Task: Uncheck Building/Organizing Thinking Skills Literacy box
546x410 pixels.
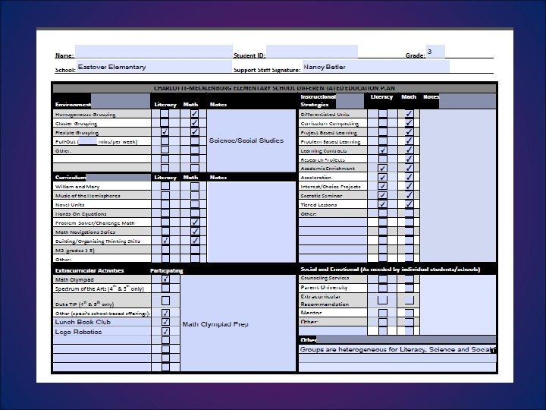Action: click(x=165, y=241)
